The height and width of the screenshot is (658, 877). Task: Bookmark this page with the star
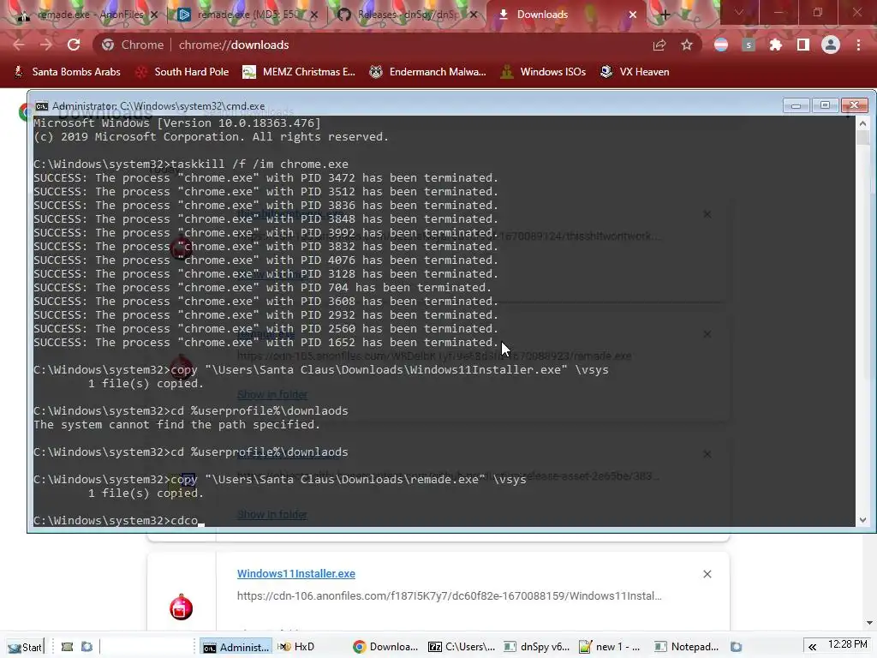pyautogui.click(x=687, y=45)
